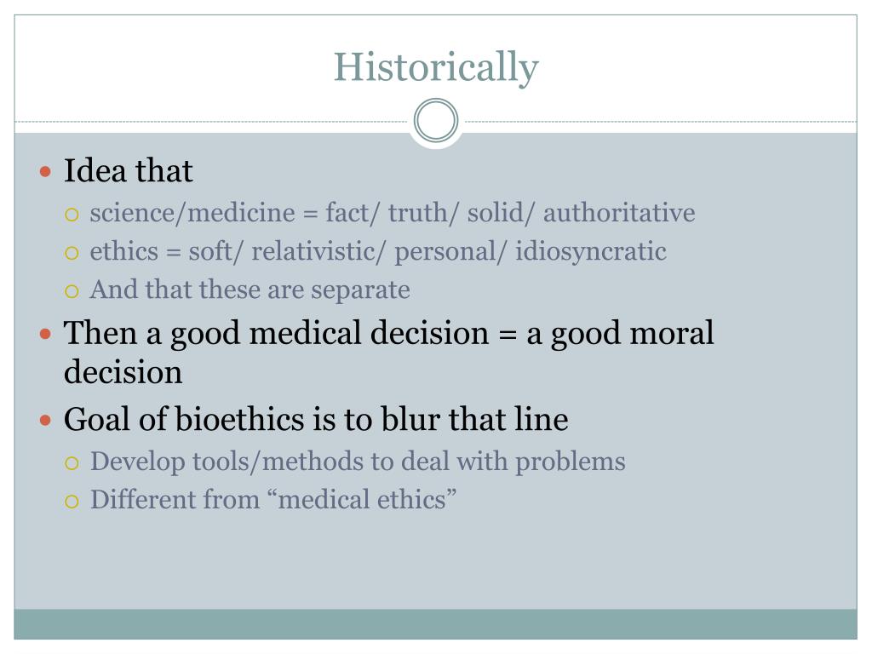Click 'And that these are separate' line
872x654 pixels.
tap(250, 290)
